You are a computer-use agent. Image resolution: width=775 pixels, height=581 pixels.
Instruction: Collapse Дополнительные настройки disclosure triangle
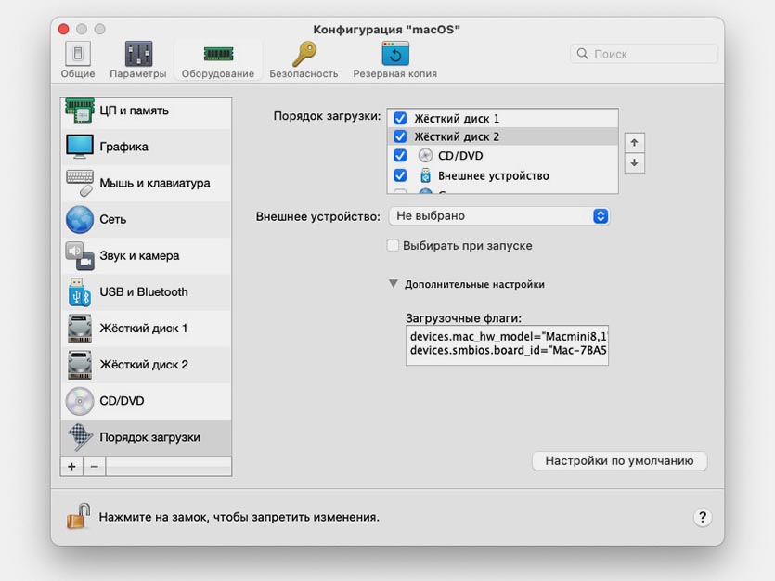tap(393, 284)
